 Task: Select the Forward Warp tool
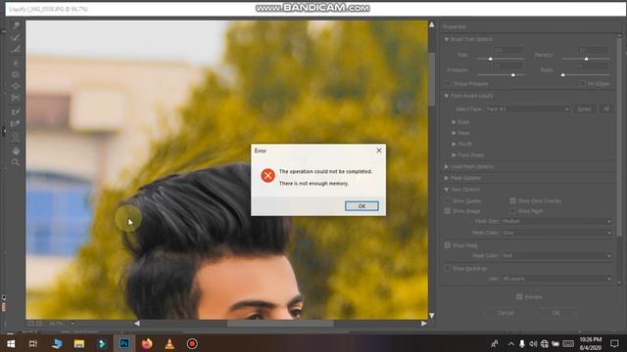click(16, 26)
